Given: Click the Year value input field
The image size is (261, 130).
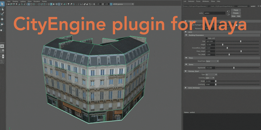Looking at the screenshot, I should [210, 41].
